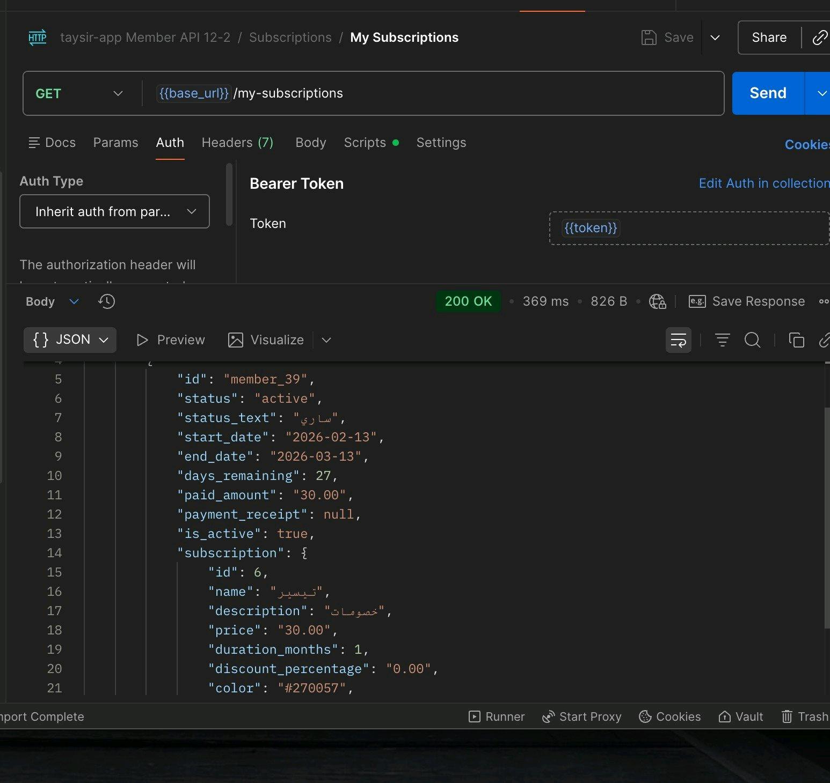The width and height of the screenshot is (830, 783).
Task: Toggle word wrap in response viewer
Action: (x=678, y=340)
